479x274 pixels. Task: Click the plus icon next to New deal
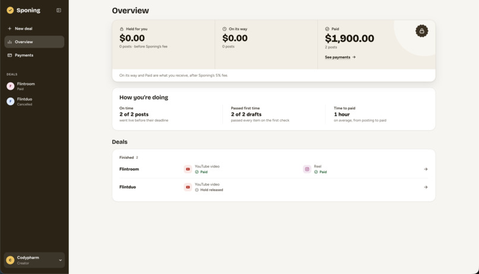click(10, 29)
